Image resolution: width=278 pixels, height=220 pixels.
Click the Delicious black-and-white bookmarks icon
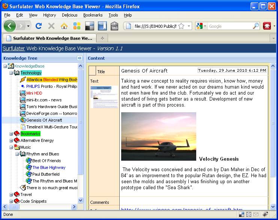click(x=90, y=26)
